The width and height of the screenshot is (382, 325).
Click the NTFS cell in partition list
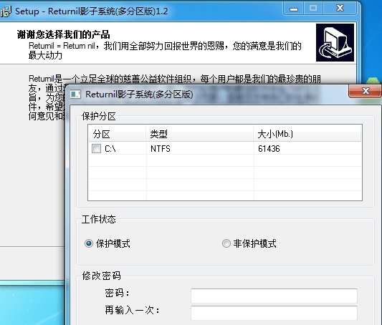click(x=161, y=149)
